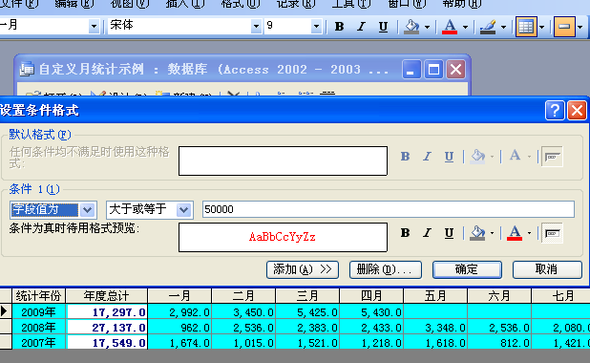Image resolution: width=590 pixels, height=363 pixels.
Task: Open font color dropdown arrow in main toolbar
Action: point(465,27)
